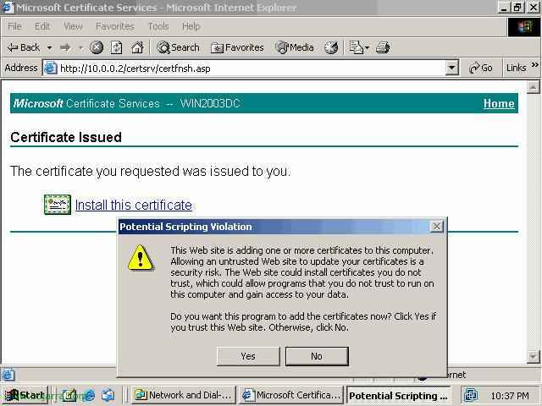The image size is (542, 406).
Task: Click the Home link in certificate banner
Action: click(499, 103)
